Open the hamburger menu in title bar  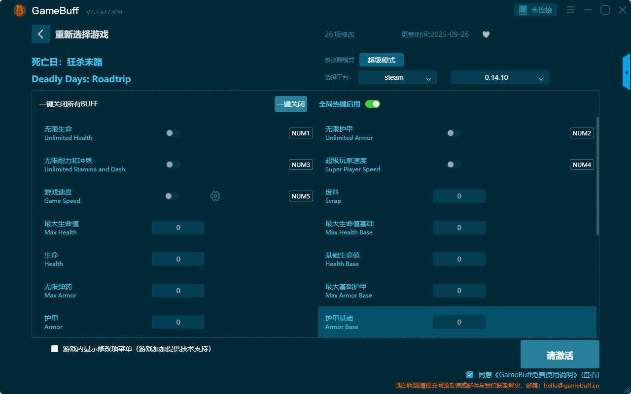click(x=570, y=10)
